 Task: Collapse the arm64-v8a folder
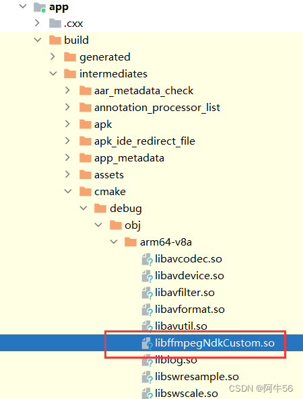[x=114, y=242]
